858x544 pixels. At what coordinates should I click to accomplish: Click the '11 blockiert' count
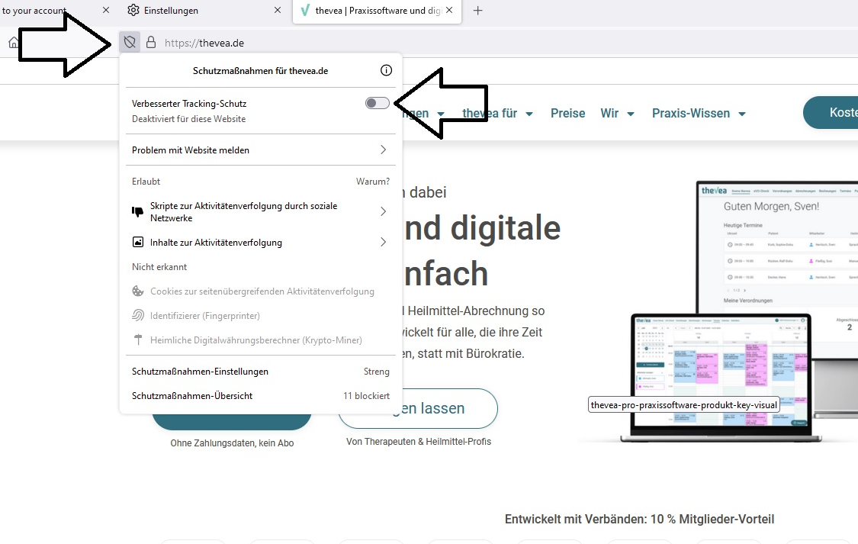point(367,396)
